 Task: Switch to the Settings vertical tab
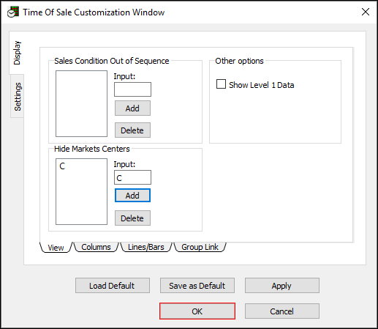pyautogui.click(x=18, y=97)
